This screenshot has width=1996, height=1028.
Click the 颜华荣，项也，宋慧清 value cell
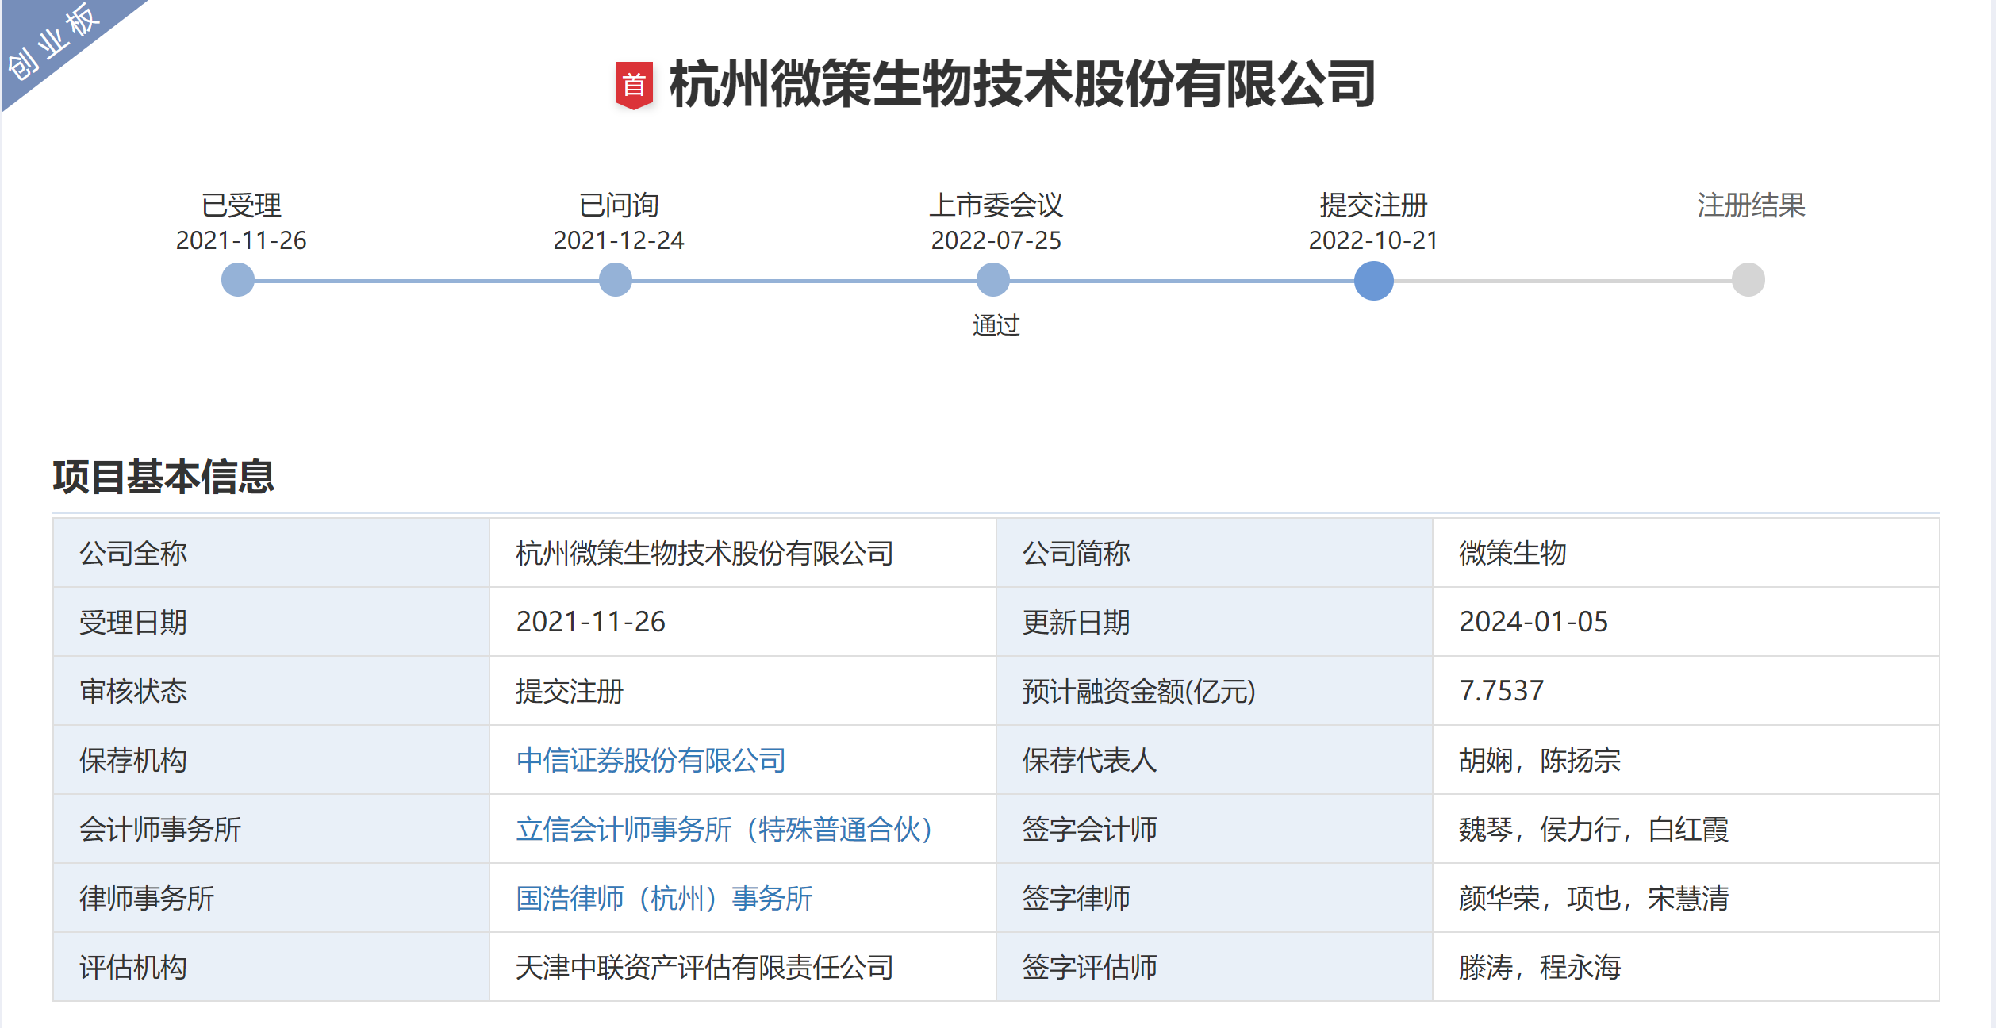pos(1687,898)
